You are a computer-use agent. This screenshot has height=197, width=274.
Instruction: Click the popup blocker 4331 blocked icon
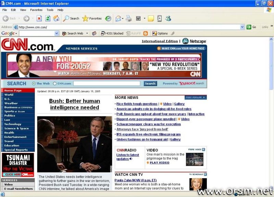112,33
